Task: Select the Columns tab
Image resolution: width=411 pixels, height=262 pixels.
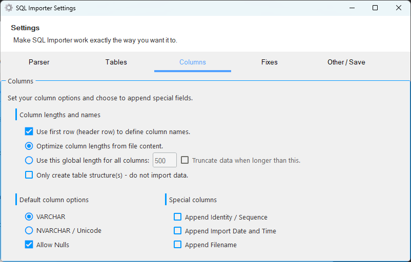Action: pyautogui.click(x=193, y=62)
